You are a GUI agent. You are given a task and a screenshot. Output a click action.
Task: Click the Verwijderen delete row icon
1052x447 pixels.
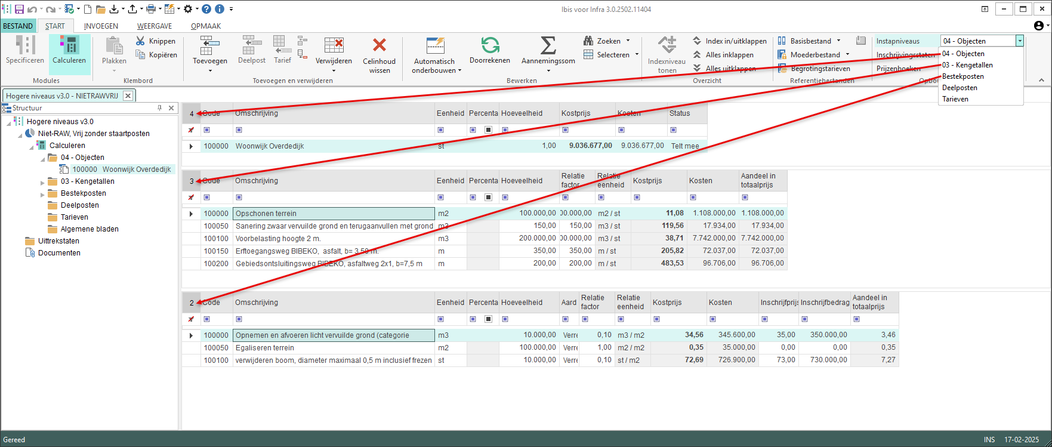[x=334, y=50]
